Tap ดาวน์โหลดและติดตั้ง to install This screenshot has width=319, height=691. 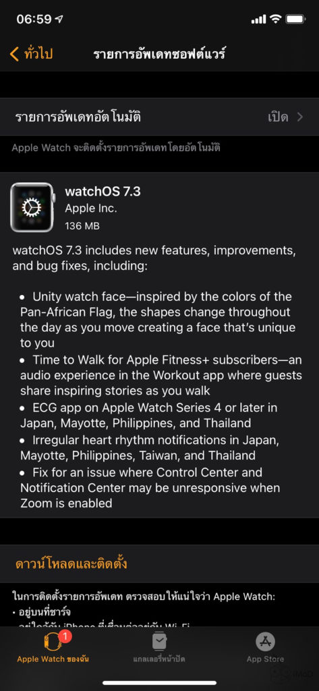71,563
